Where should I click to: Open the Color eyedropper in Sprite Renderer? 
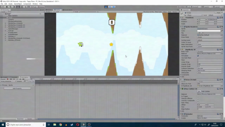tap(222, 31)
